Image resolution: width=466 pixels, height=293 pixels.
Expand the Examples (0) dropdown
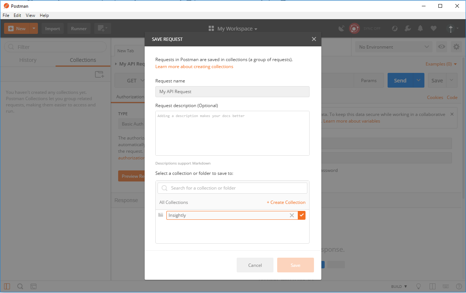[x=441, y=64]
